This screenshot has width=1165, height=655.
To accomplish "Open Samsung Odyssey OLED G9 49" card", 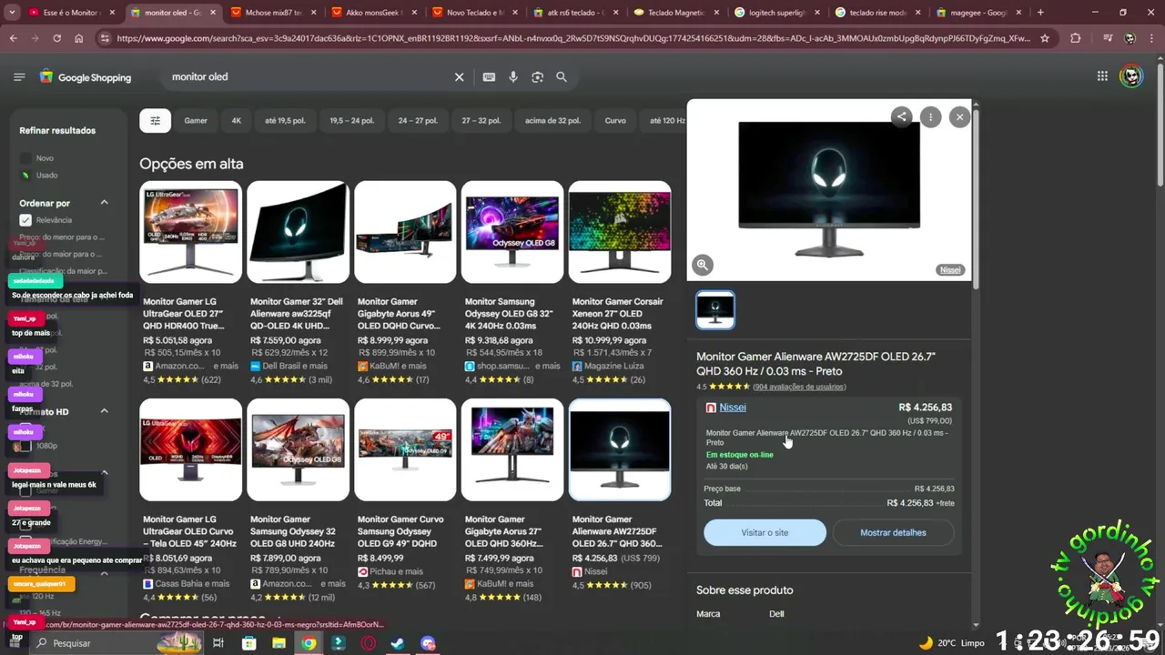I will tap(405, 500).
